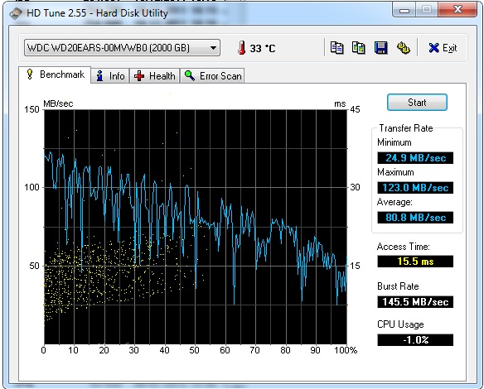Screen dimensions: 484x389
Task: Select the Burst Rate value 145.5 MB/sec
Action: [x=415, y=302]
